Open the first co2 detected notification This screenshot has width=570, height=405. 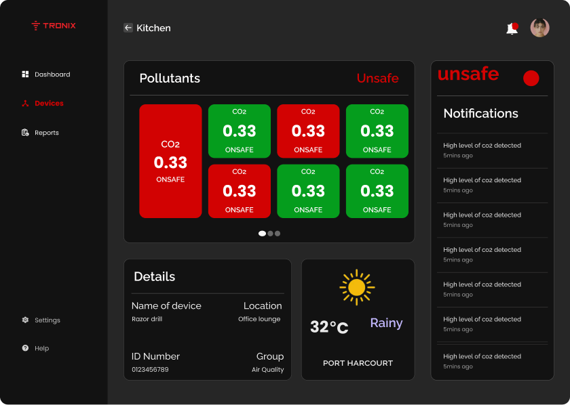[x=482, y=150]
